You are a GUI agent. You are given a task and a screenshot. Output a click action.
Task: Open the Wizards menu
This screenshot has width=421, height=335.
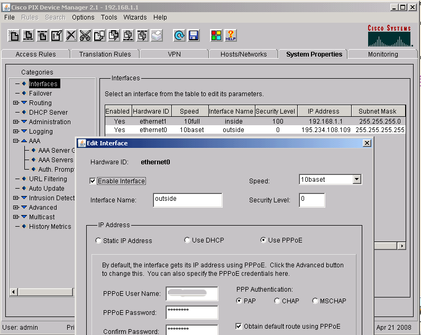point(135,17)
